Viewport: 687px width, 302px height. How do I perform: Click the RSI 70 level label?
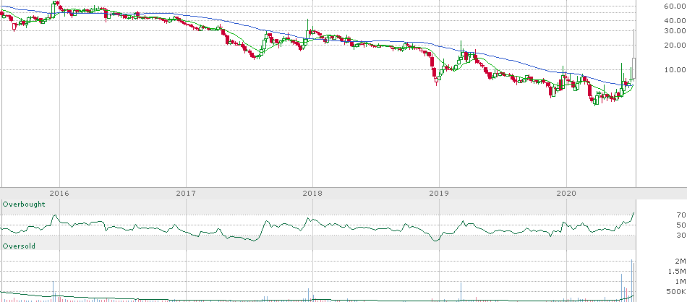point(681,215)
